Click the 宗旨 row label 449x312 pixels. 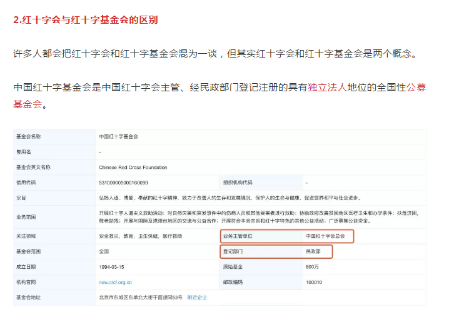point(21,198)
